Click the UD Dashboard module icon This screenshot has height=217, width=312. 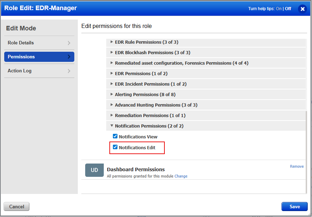[94, 170]
